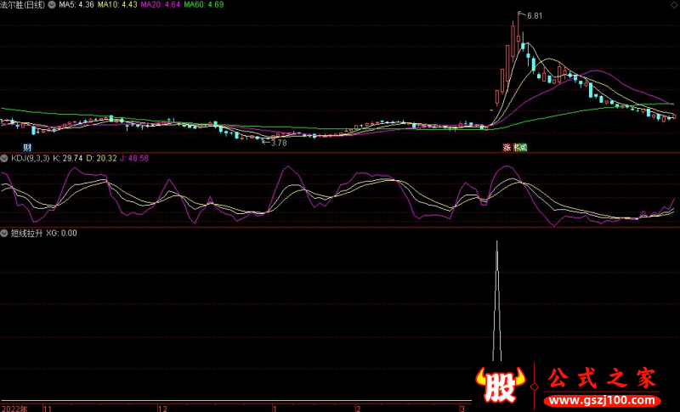
Task: Click the blue 财 event marker
Action: click(27, 148)
